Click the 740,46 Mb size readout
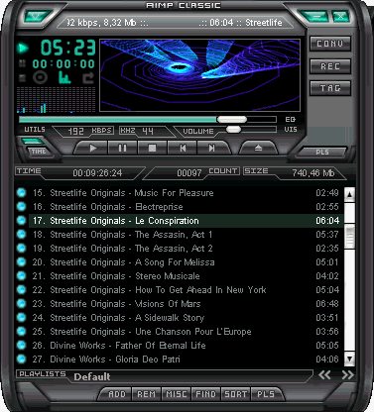The width and height of the screenshot is (374, 412). coord(312,173)
